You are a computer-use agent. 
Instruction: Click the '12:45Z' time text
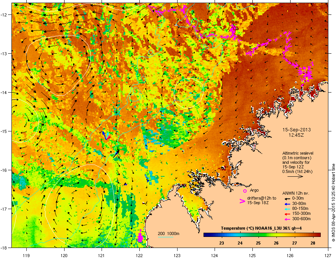click(296, 135)
